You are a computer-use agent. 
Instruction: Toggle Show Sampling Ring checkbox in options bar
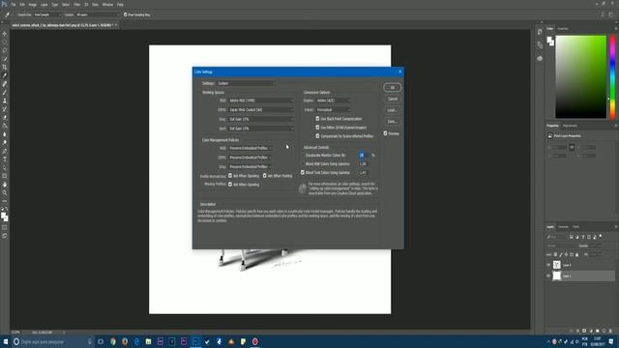tap(126, 14)
